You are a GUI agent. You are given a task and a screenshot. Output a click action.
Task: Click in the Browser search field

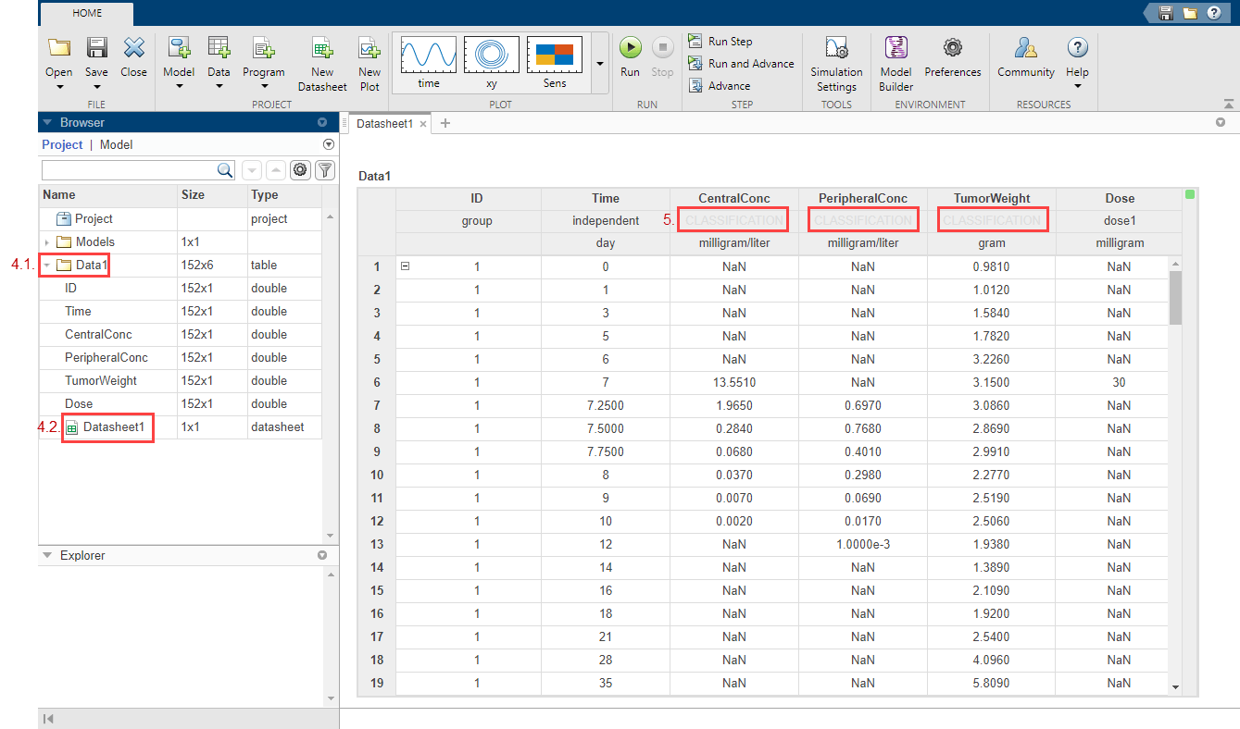pos(130,169)
